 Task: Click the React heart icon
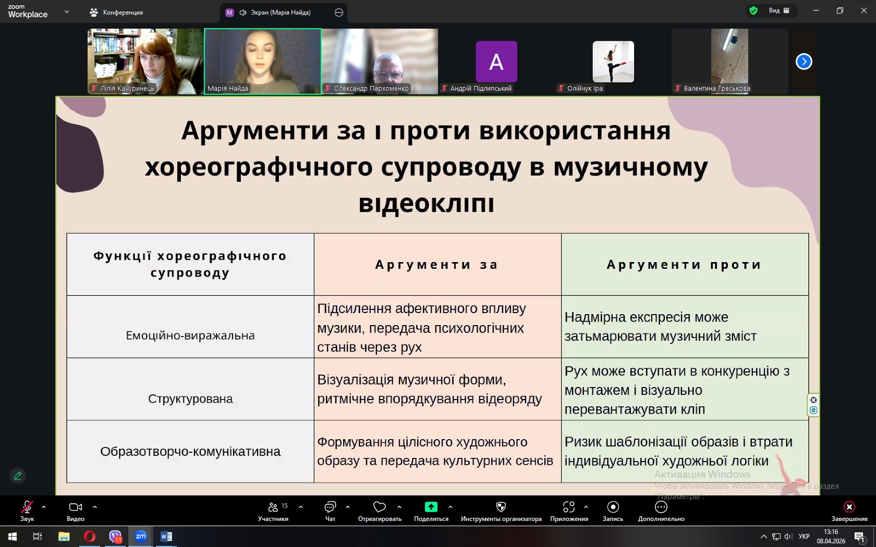380,511
